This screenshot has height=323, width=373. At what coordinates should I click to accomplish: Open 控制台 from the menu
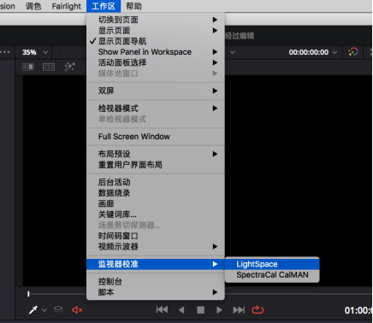(x=156, y=282)
